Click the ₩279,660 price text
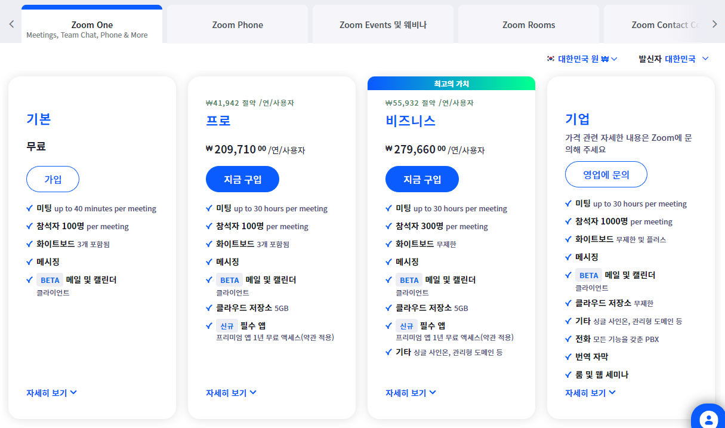 pos(415,149)
